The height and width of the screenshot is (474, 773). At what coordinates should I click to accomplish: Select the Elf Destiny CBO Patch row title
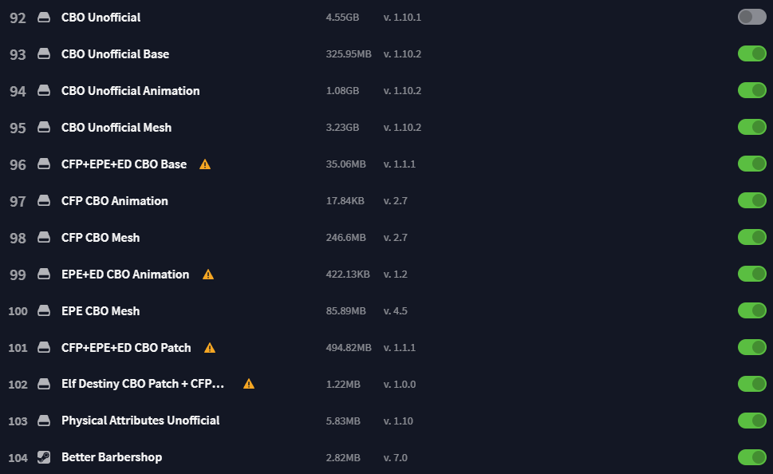143,384
